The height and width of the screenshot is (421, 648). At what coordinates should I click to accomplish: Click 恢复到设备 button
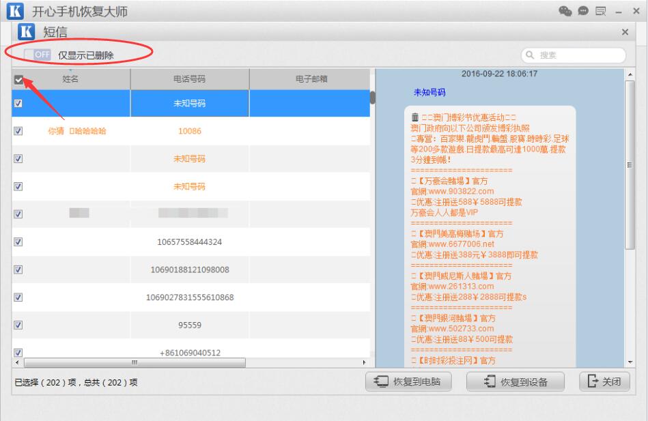tap(516, 381)
